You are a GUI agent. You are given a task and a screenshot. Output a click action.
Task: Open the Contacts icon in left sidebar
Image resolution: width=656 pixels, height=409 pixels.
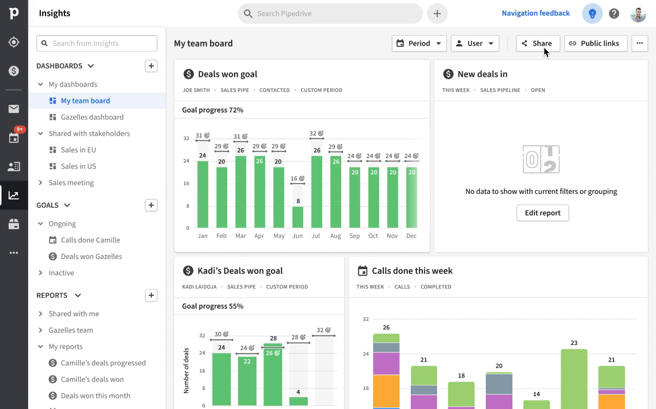click(14, 166)
